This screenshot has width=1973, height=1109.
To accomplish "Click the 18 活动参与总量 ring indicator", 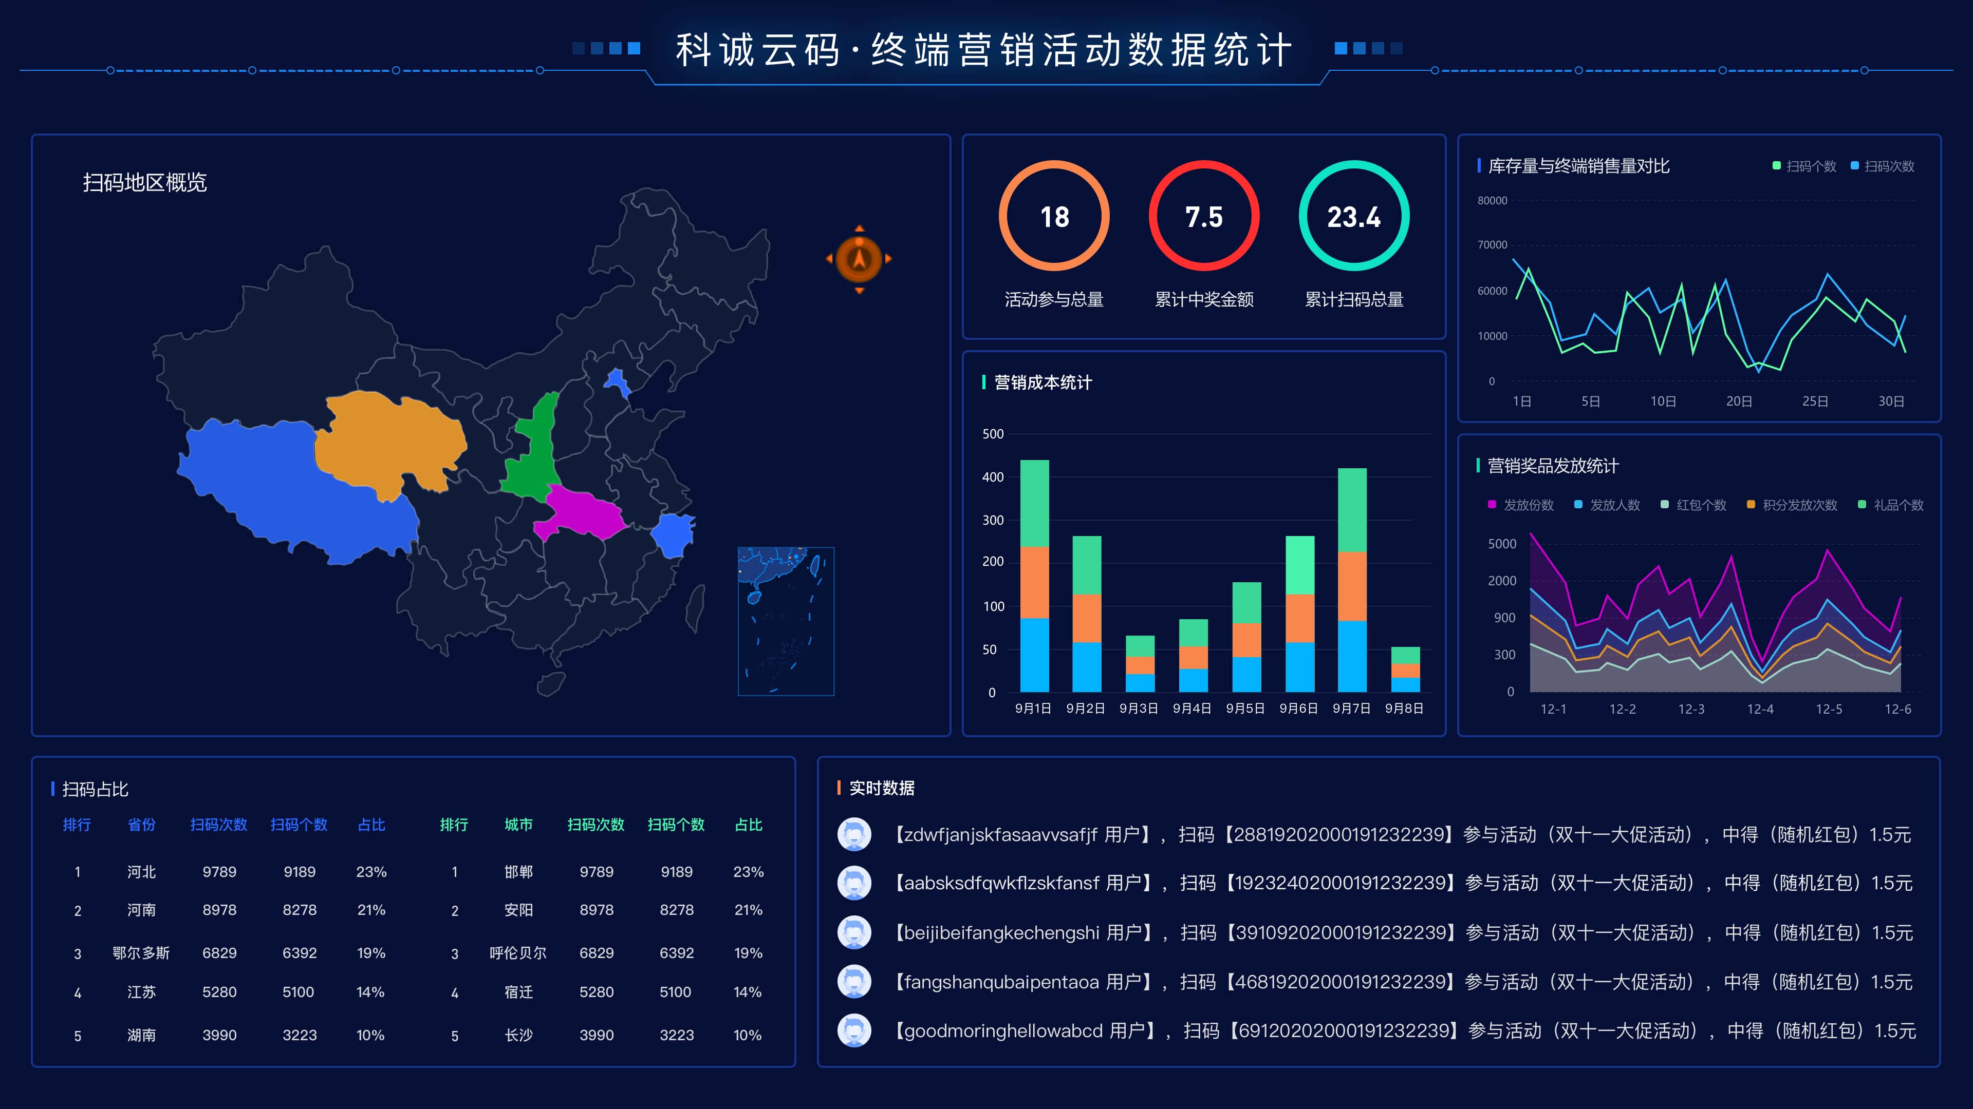I will point(1054,217).
